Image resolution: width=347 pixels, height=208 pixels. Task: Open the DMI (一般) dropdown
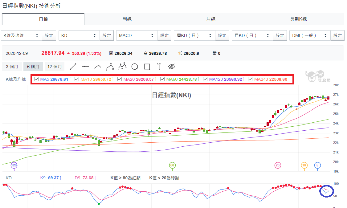tap(310, 35)
